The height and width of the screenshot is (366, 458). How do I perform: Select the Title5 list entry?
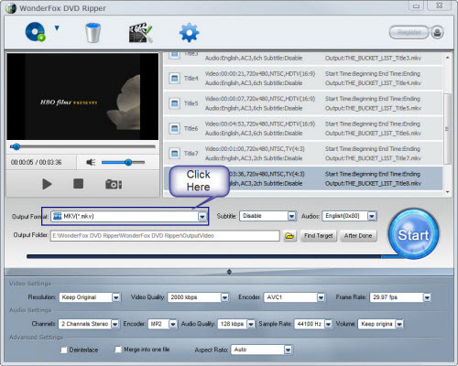coord(303,103)
